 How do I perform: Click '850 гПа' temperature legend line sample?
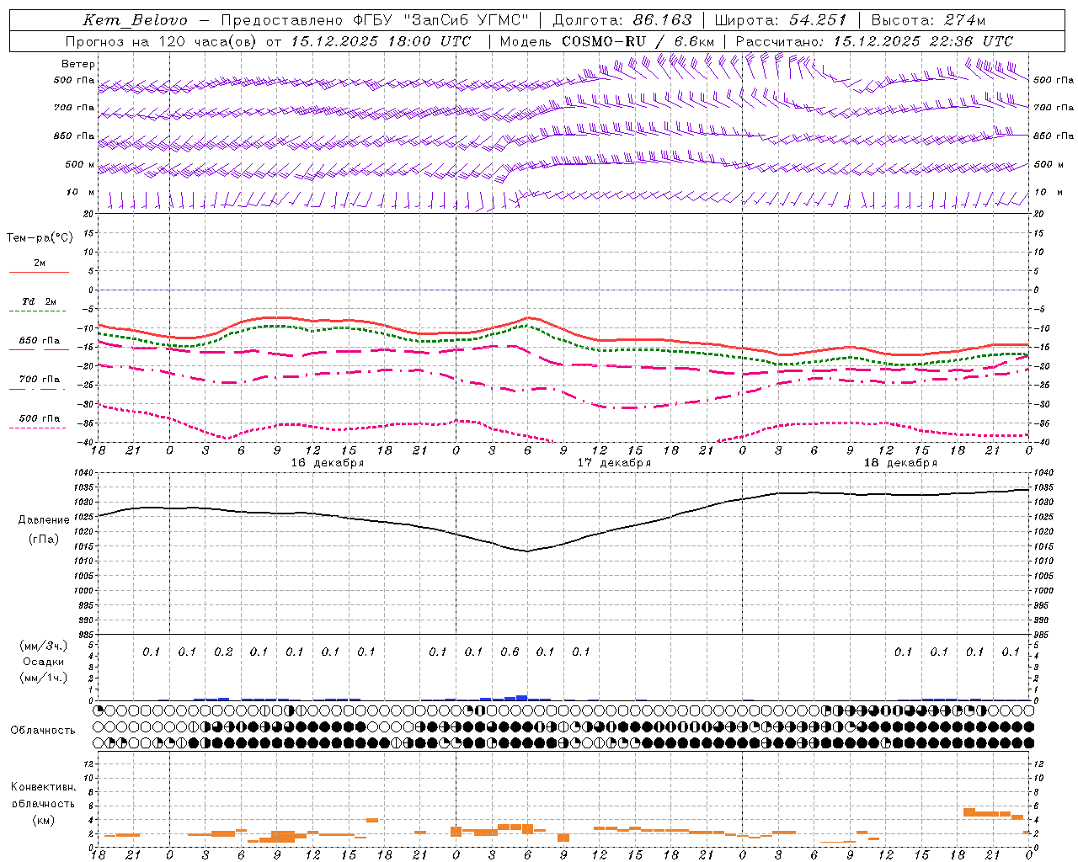[39, 350]
